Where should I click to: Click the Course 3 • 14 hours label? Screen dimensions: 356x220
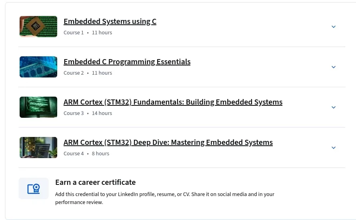tap(88, 113)
